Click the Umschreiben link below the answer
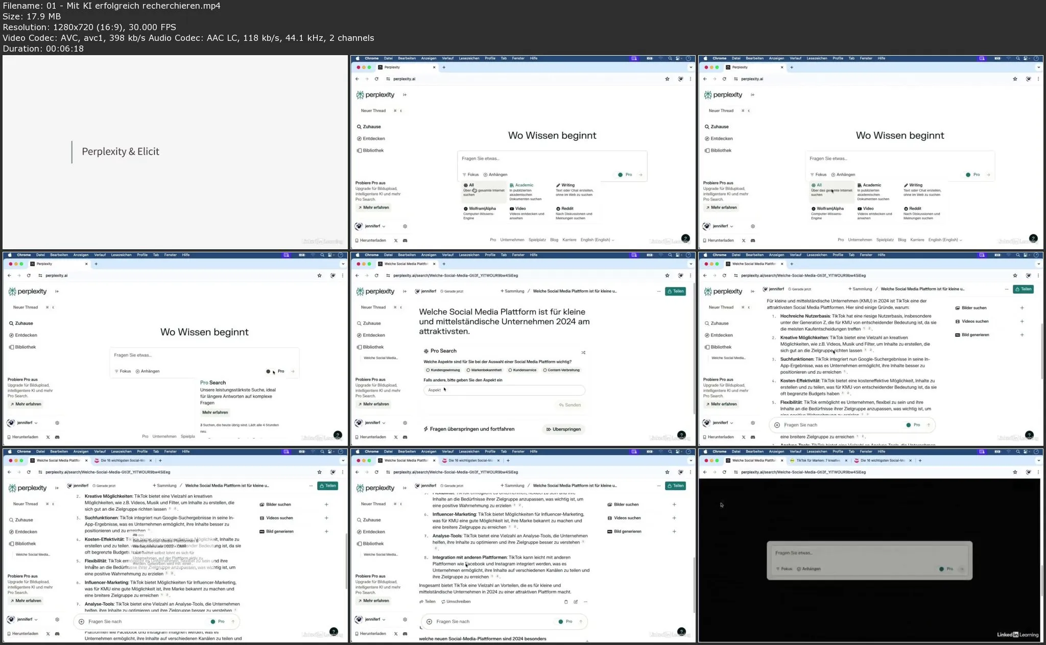Screen dimensions: 1046x645 pos(456,602)
